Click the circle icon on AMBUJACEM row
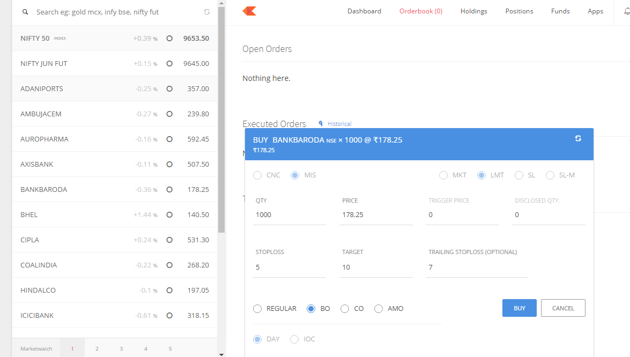This screenshot has width=630, height=357. pos(169,114)
